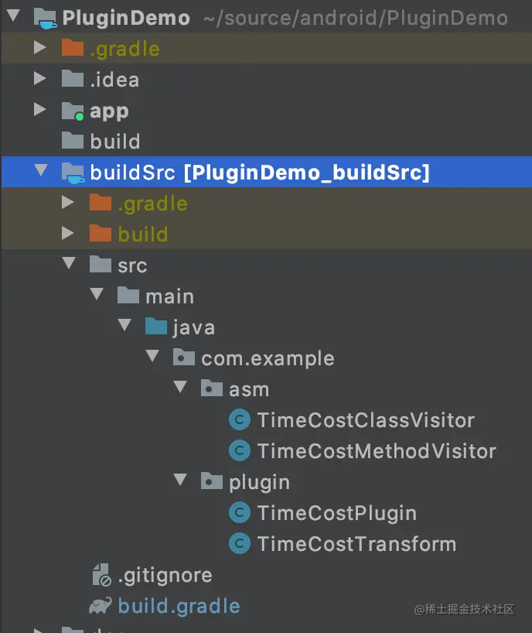Image resolution: width=532 pixels, height=633 pixels.
Task: Click the asm package icon
Action: [211, 388]
